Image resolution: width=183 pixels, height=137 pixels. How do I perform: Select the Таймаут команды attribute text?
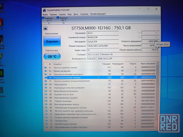pos(63,101)
